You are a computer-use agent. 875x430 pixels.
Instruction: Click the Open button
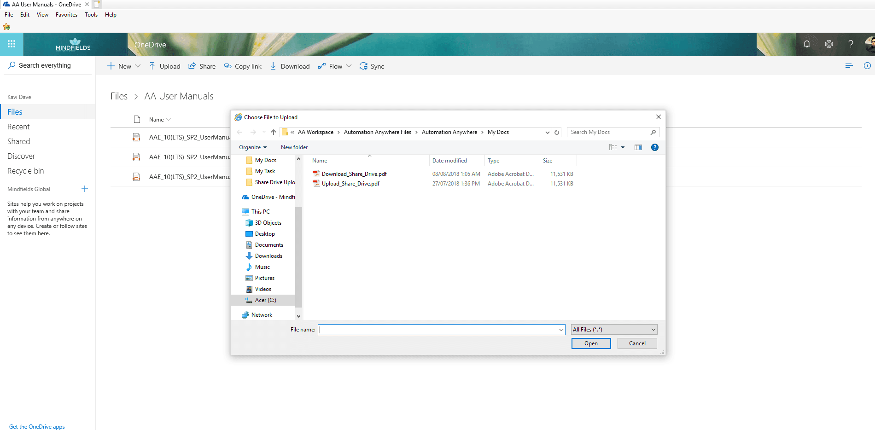pos(591,343)
